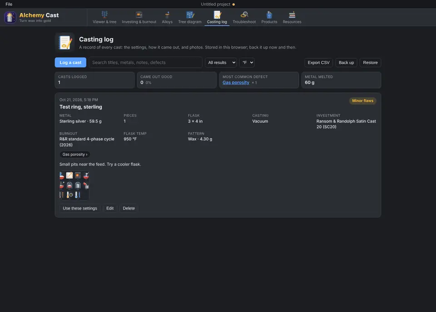Viewport: 436px width, 312px height.
Task: Click the burnout "R&R standard 4-phase cycle (2026)"
Action: click(x=87, y=142)
